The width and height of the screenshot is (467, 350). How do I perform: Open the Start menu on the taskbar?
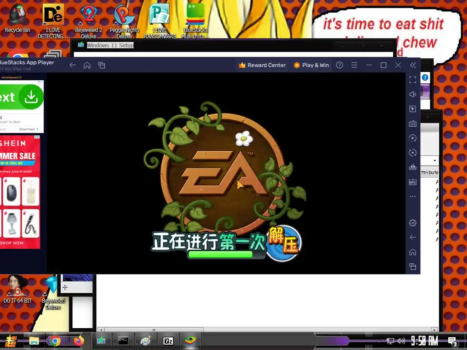tap(10, 341)
